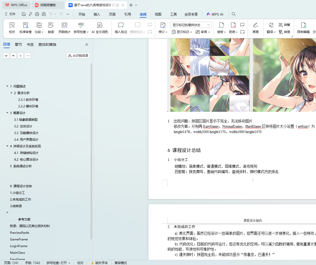
Task: Go to previous change icon beside 接受
Action: pos(243,25)
